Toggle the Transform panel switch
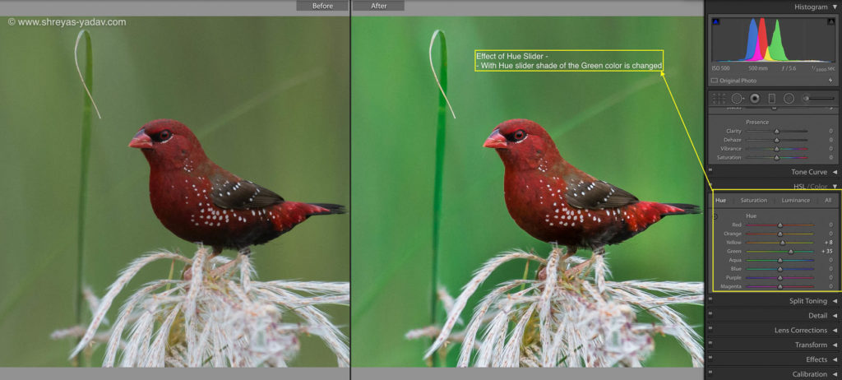Screen dimensions: 842x380 tap(710, 342)
